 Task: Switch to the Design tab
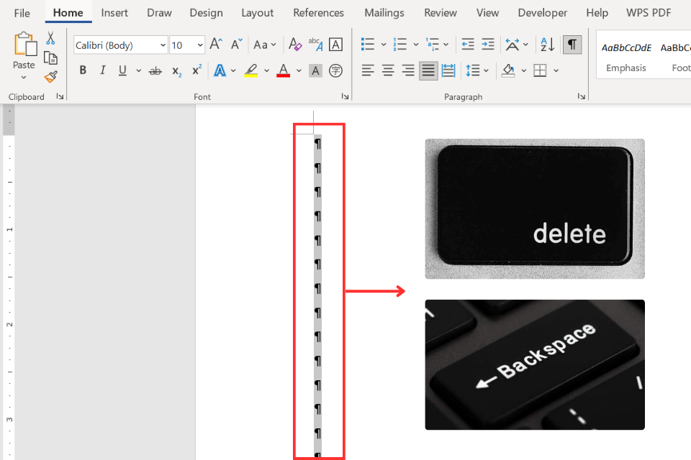coord(207,13)
